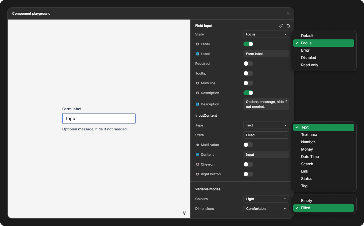Turn off the Description toggle
This screenshot has height=226, width=364.
248,93
